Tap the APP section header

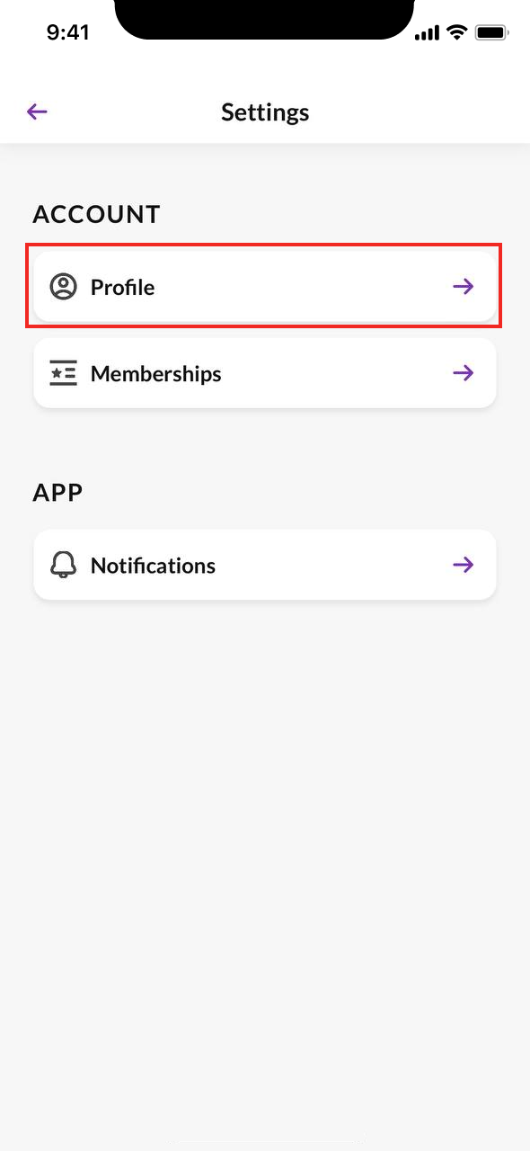[57, 493]
